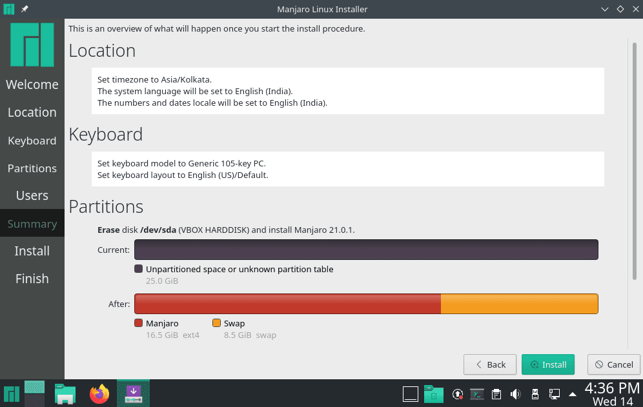Click the removable USB device tray icon

point(535,393)
